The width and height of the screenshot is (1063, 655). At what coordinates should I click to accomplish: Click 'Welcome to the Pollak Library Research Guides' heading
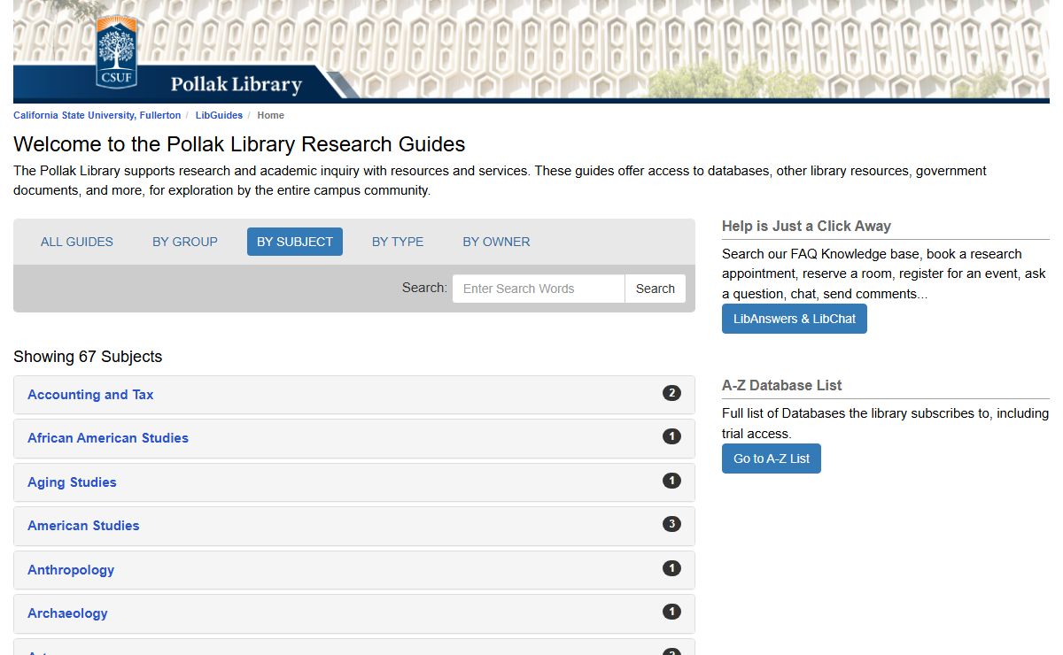239,144
